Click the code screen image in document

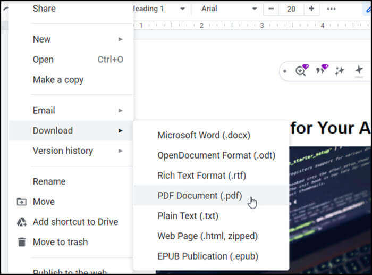click(330, 210)
